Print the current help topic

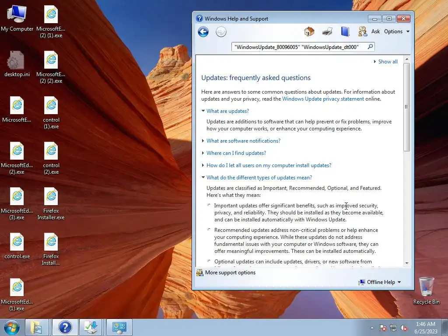tap(327, 31)
